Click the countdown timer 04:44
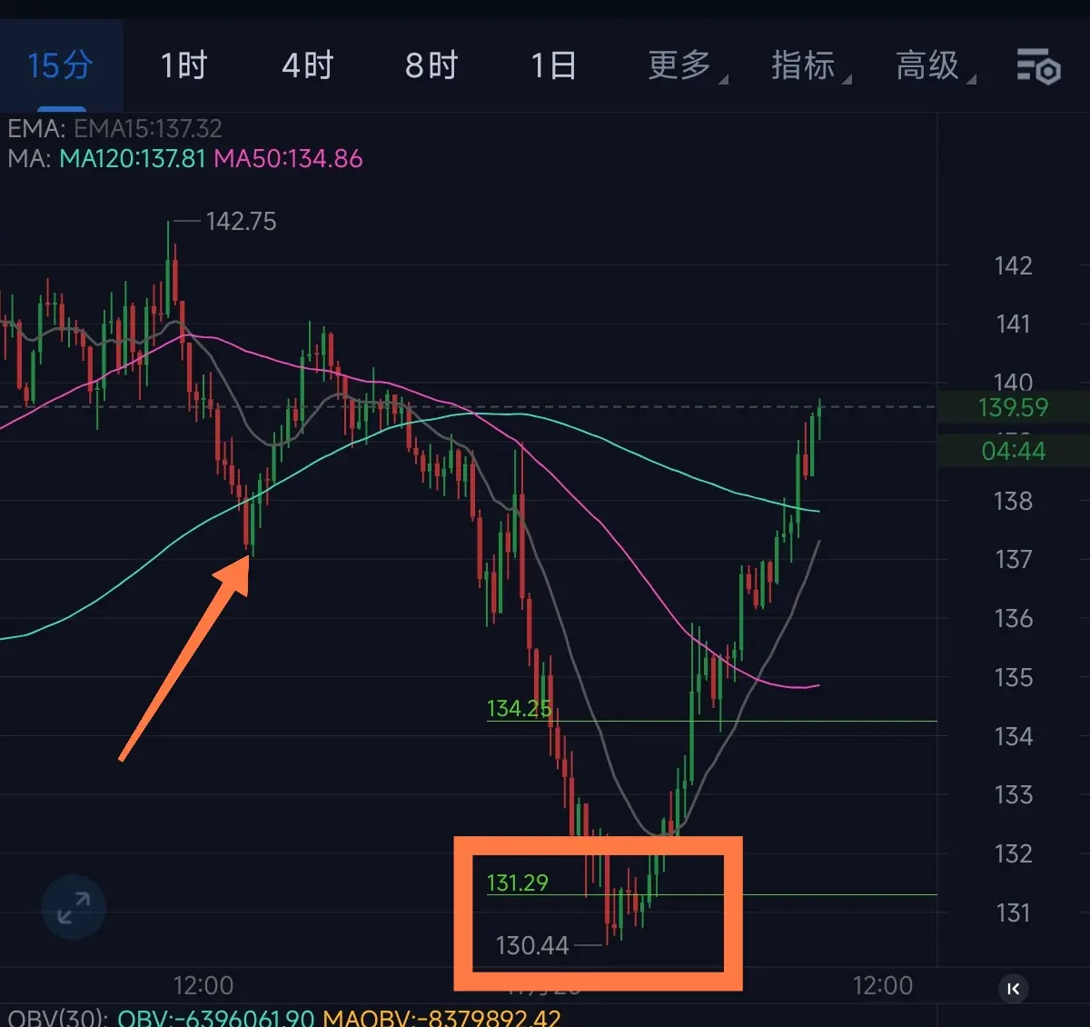The height and width of the screenshot is (1027, 1090). click(1013, 451)
